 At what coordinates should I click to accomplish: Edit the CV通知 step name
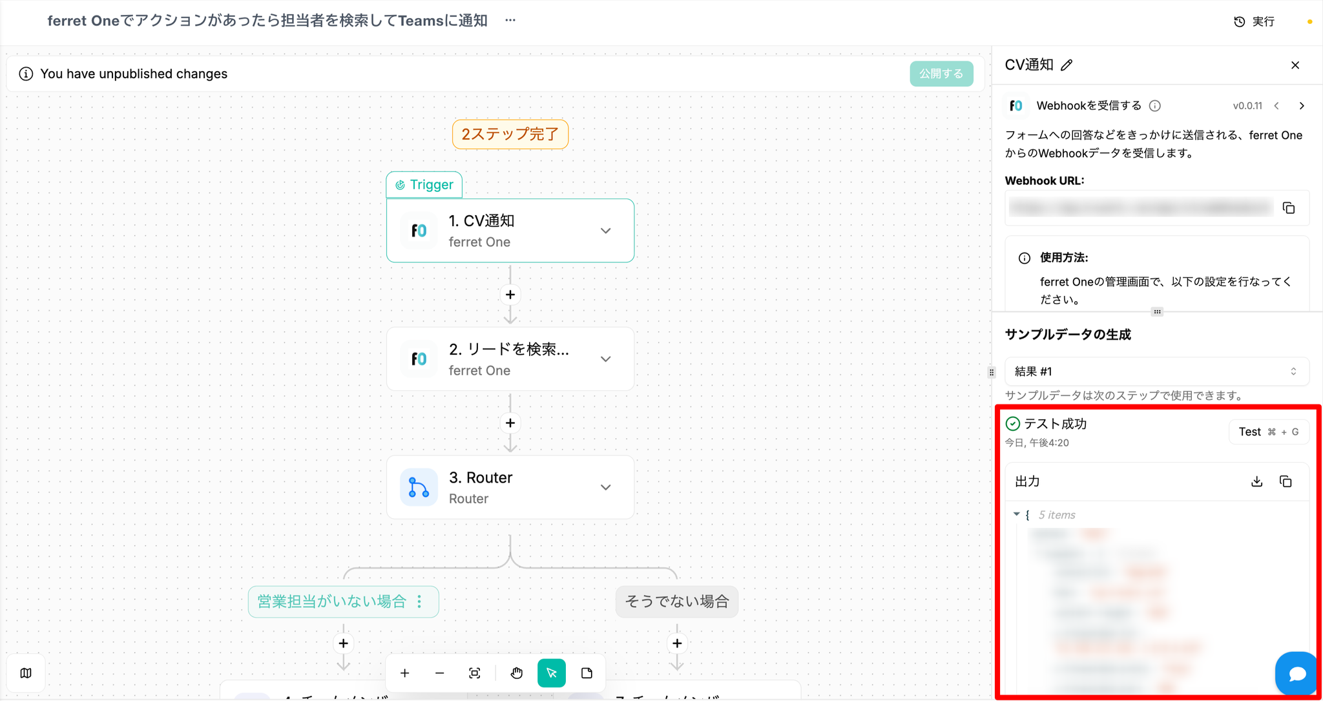1067,65
